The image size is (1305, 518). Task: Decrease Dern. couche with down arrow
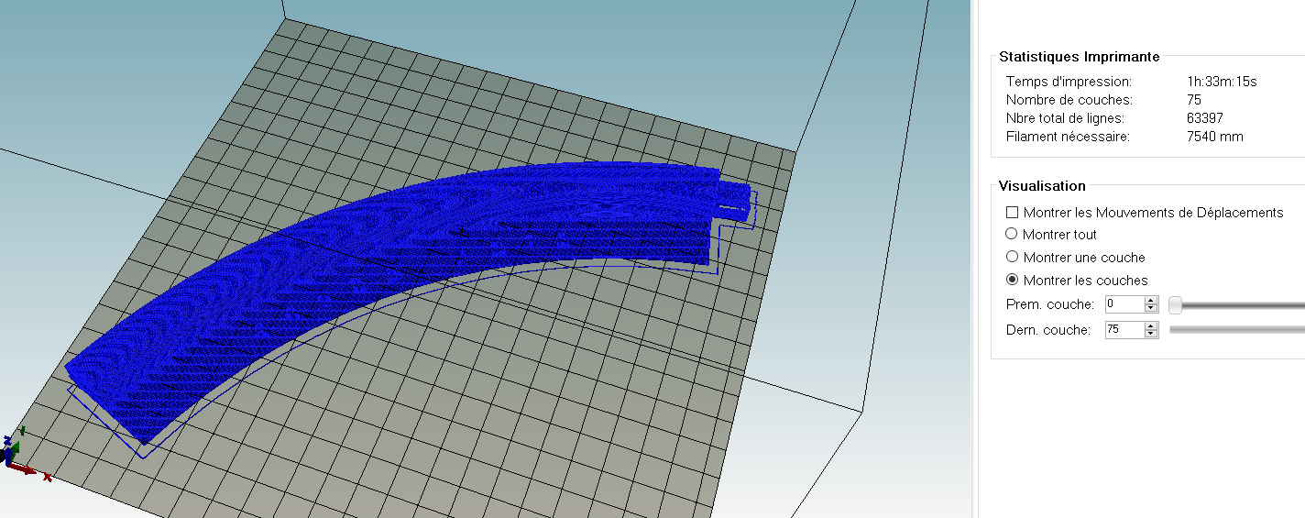(x=1151, y=334)
